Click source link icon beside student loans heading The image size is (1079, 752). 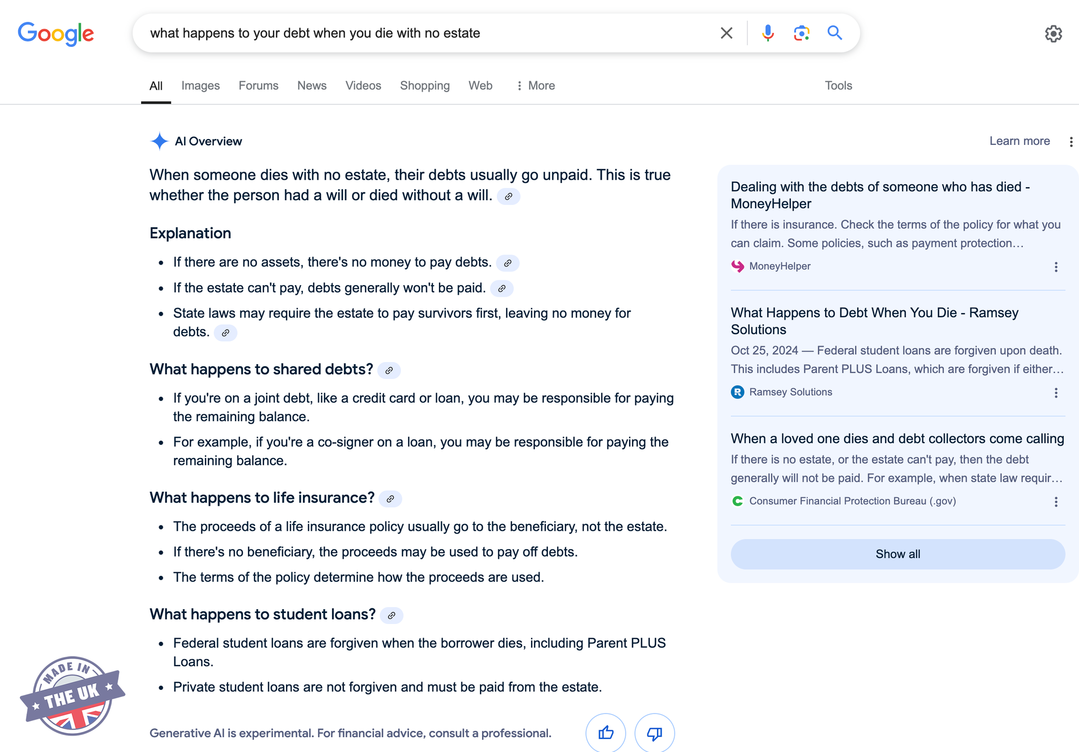[391, 616]
